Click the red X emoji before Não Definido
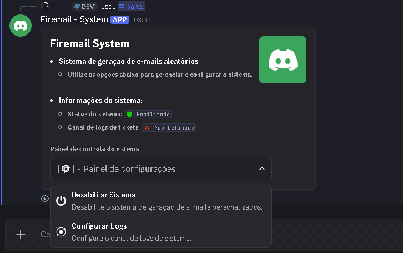Image resolution: width=403 pixels, height=253 pixels. pos(147,128)
